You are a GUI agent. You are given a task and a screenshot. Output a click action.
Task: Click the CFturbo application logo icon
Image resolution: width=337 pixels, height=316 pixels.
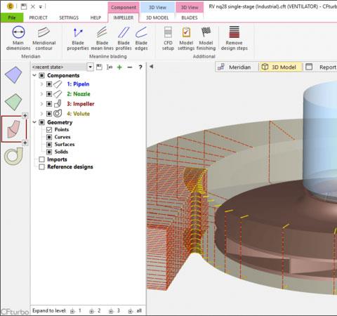click(x=10, y=6)
